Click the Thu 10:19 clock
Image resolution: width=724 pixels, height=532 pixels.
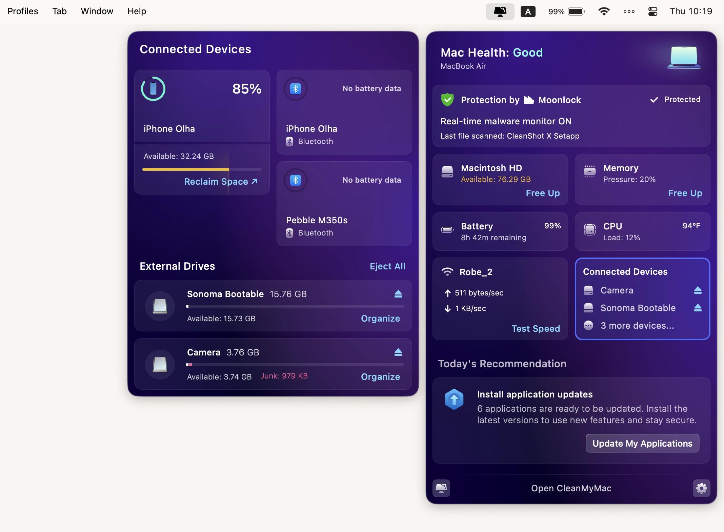coord(691,11)
